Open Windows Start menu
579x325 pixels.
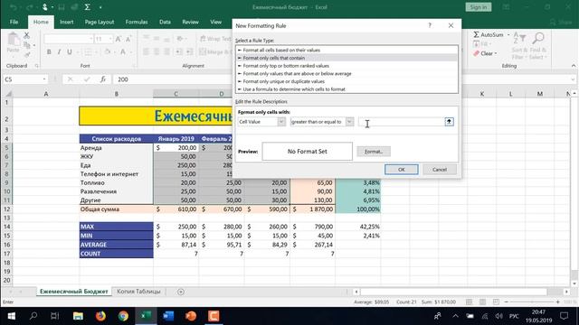(x=12, y=316)
